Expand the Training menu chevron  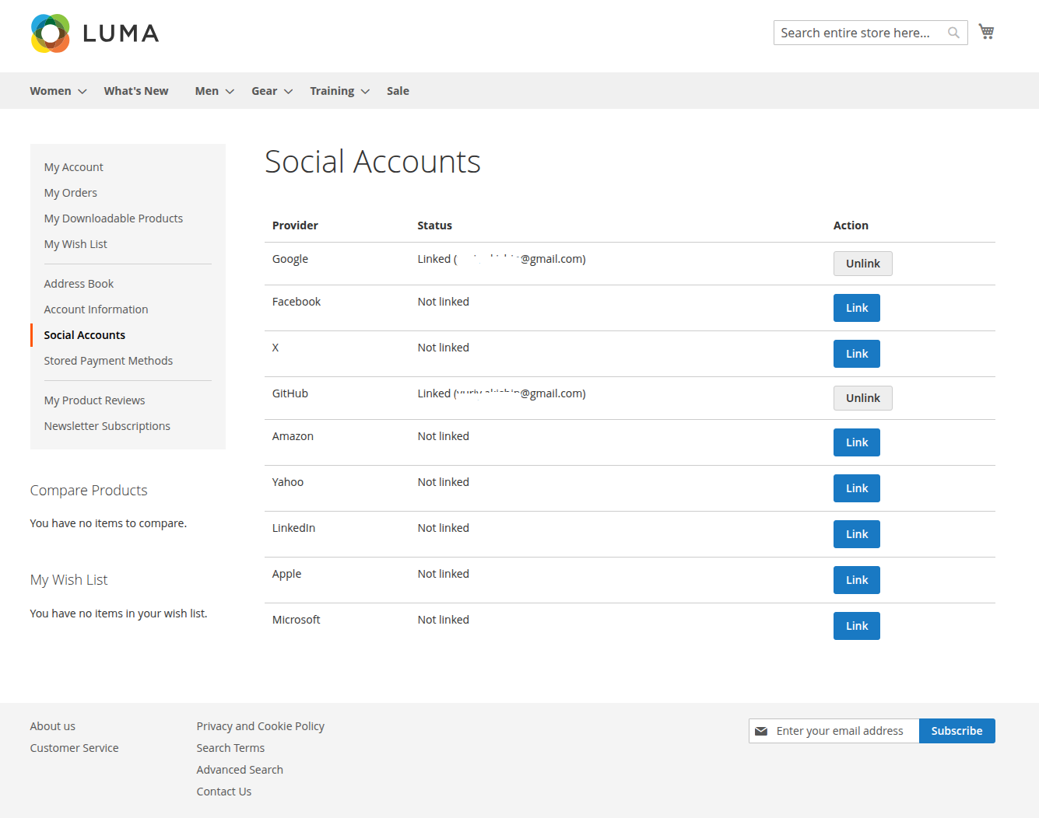click(x=365, y=91)
